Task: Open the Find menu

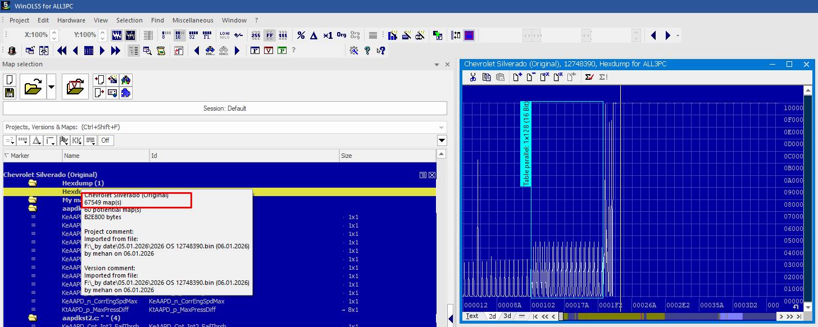Action: click(157, 20)
